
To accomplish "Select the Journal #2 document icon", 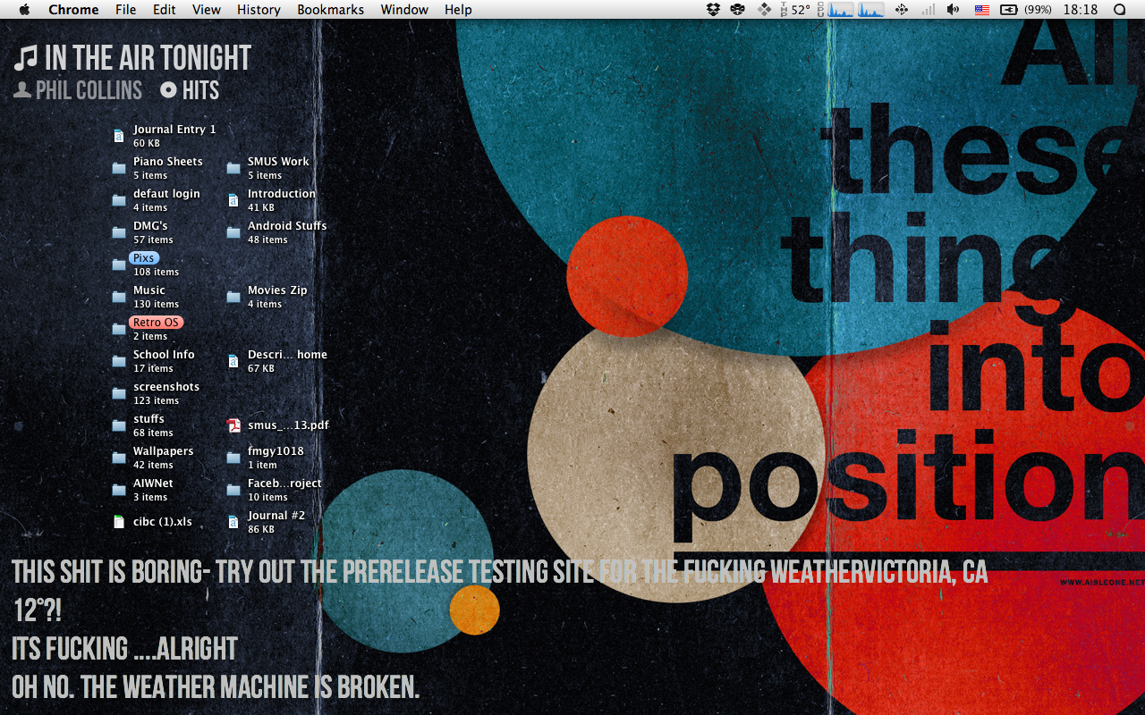I will coord(233,522).
